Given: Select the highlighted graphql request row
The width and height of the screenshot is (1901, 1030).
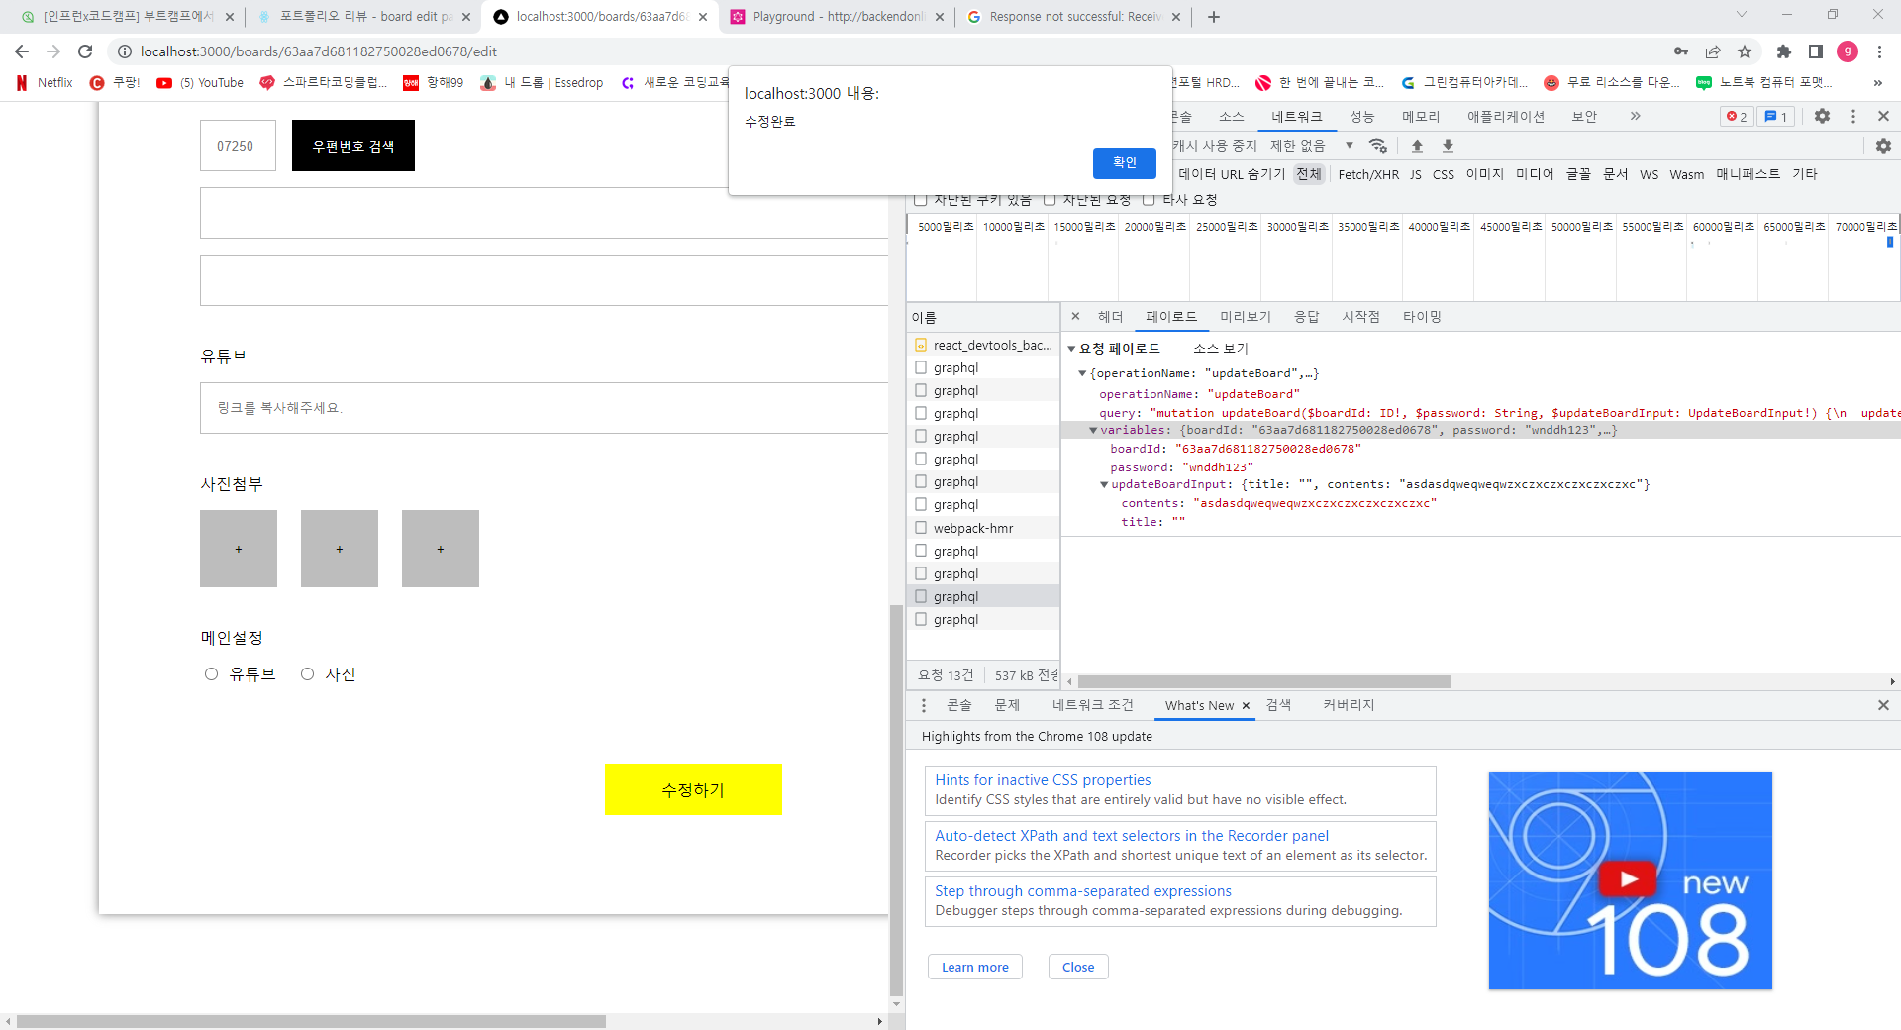Looking at the screenshot, I should click(x=983, y=596).
